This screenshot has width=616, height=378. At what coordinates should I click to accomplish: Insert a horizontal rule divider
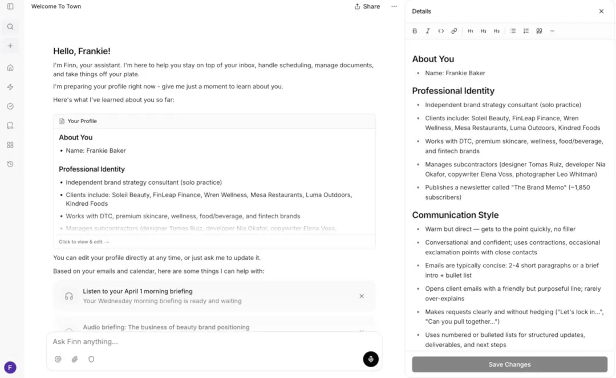click(552, 31)
